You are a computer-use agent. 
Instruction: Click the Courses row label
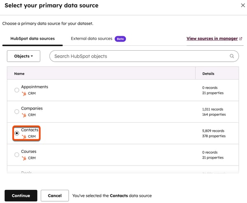click(29, 152)
